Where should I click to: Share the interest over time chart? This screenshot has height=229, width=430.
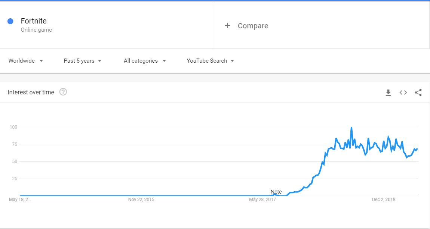pyautogui.click(x=418, y=92)
